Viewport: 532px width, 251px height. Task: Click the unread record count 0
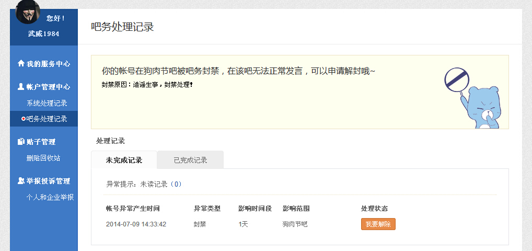pyautogui.click(x=177, y=184)
